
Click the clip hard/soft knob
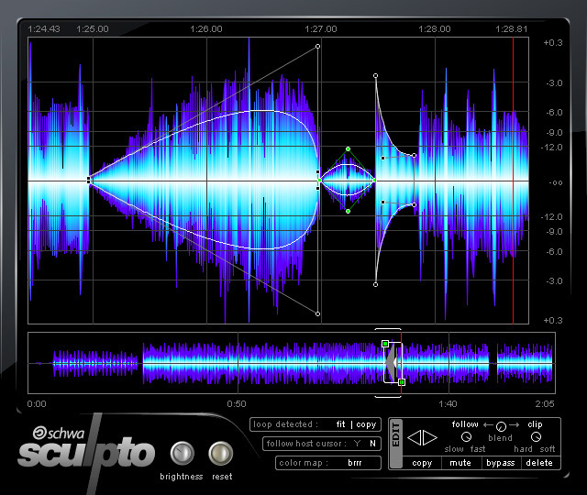[x=536, y=437]
